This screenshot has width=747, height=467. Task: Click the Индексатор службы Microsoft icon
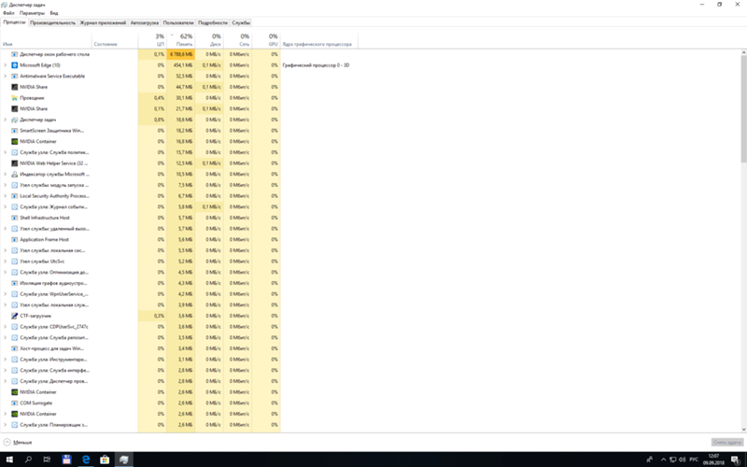pyautogui.click(x=14, y=175)
